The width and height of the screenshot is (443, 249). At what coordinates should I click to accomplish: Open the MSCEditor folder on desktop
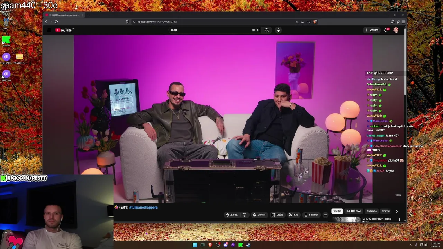[19, 58]
